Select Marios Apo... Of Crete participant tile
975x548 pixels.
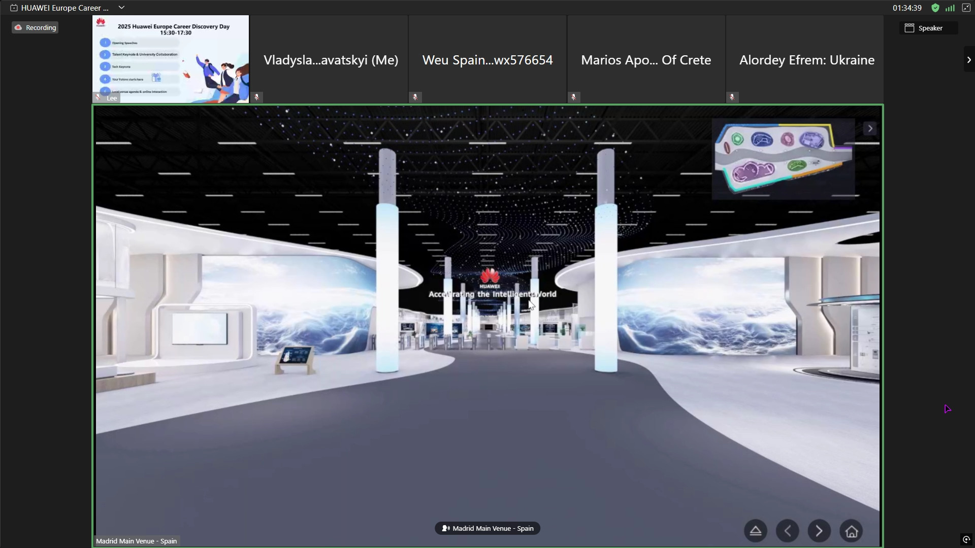[646, 59]
